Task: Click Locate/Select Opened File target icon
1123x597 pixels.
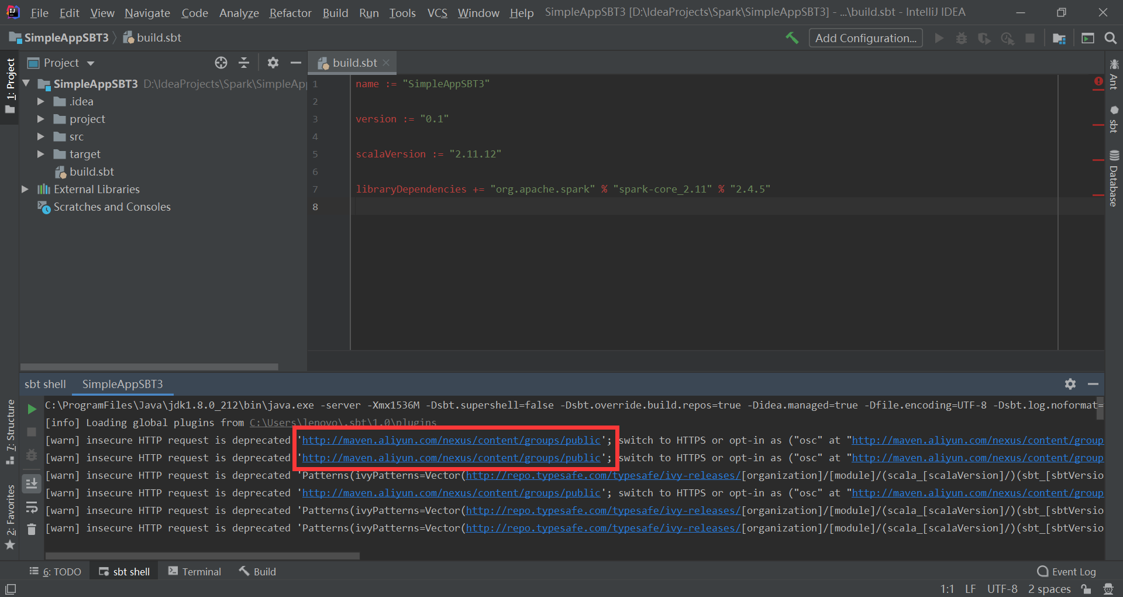Action: pyautogui.click(x=221, y=63)
